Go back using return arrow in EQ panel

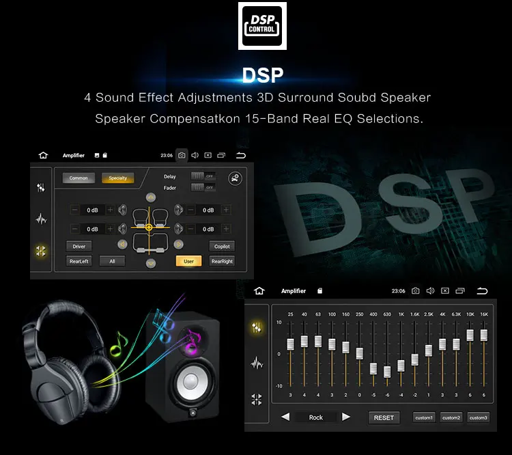(x=482, y=290)
